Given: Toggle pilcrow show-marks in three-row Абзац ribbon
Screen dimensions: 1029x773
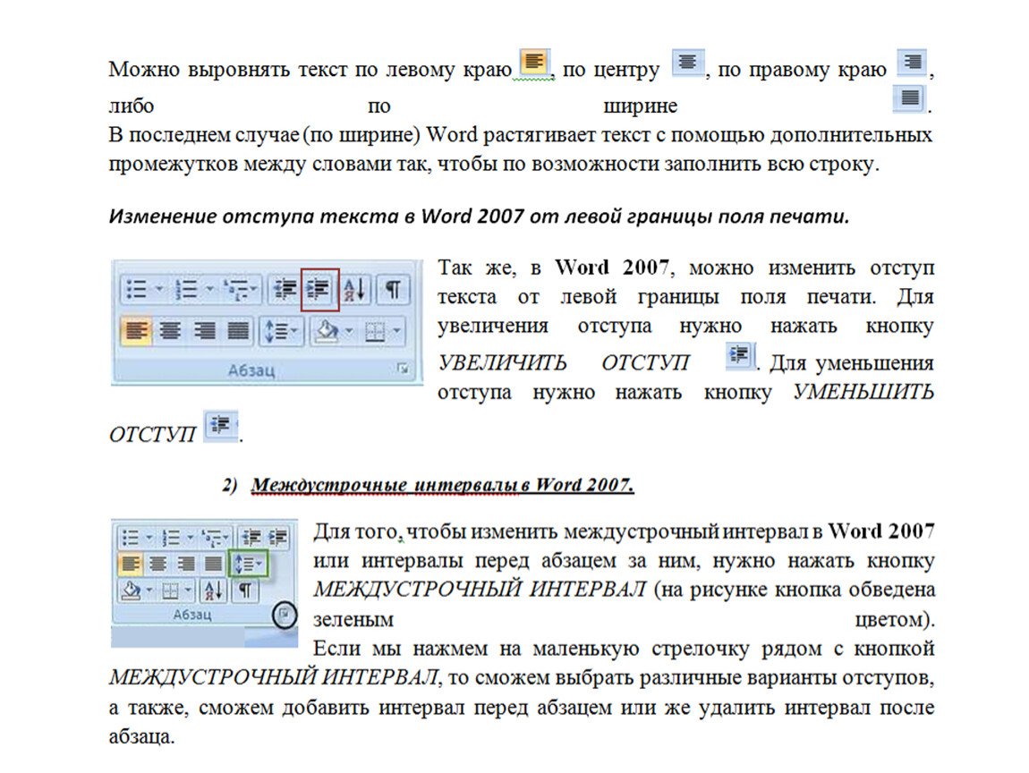Looking at the screenshot, I should [x=245, y=590].
